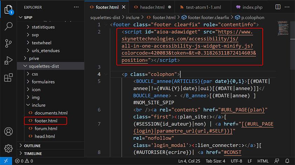Open the Accounts menu icon
The width and height of the screenshot is (295, 165).
click(8, 131)
